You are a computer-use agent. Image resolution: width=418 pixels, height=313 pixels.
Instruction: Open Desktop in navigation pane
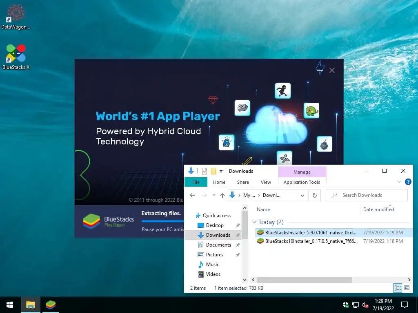211,225
